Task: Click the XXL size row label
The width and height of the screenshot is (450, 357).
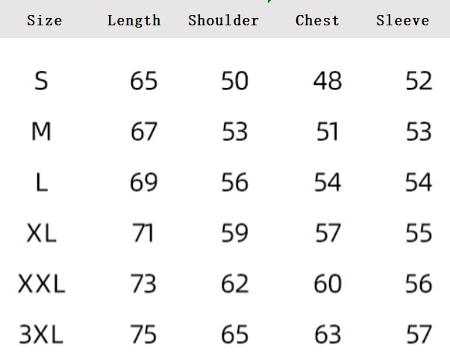Action: (x=41, y=283)
